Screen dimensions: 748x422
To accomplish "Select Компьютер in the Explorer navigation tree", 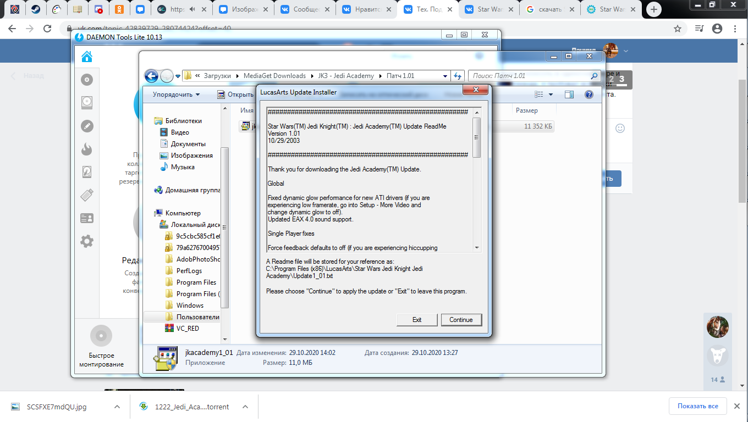I will 178,213.
